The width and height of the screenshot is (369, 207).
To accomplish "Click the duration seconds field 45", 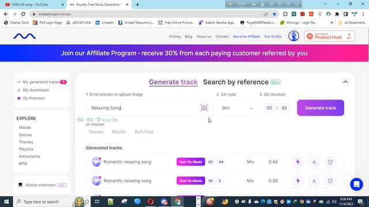I will tap(284, 108).
